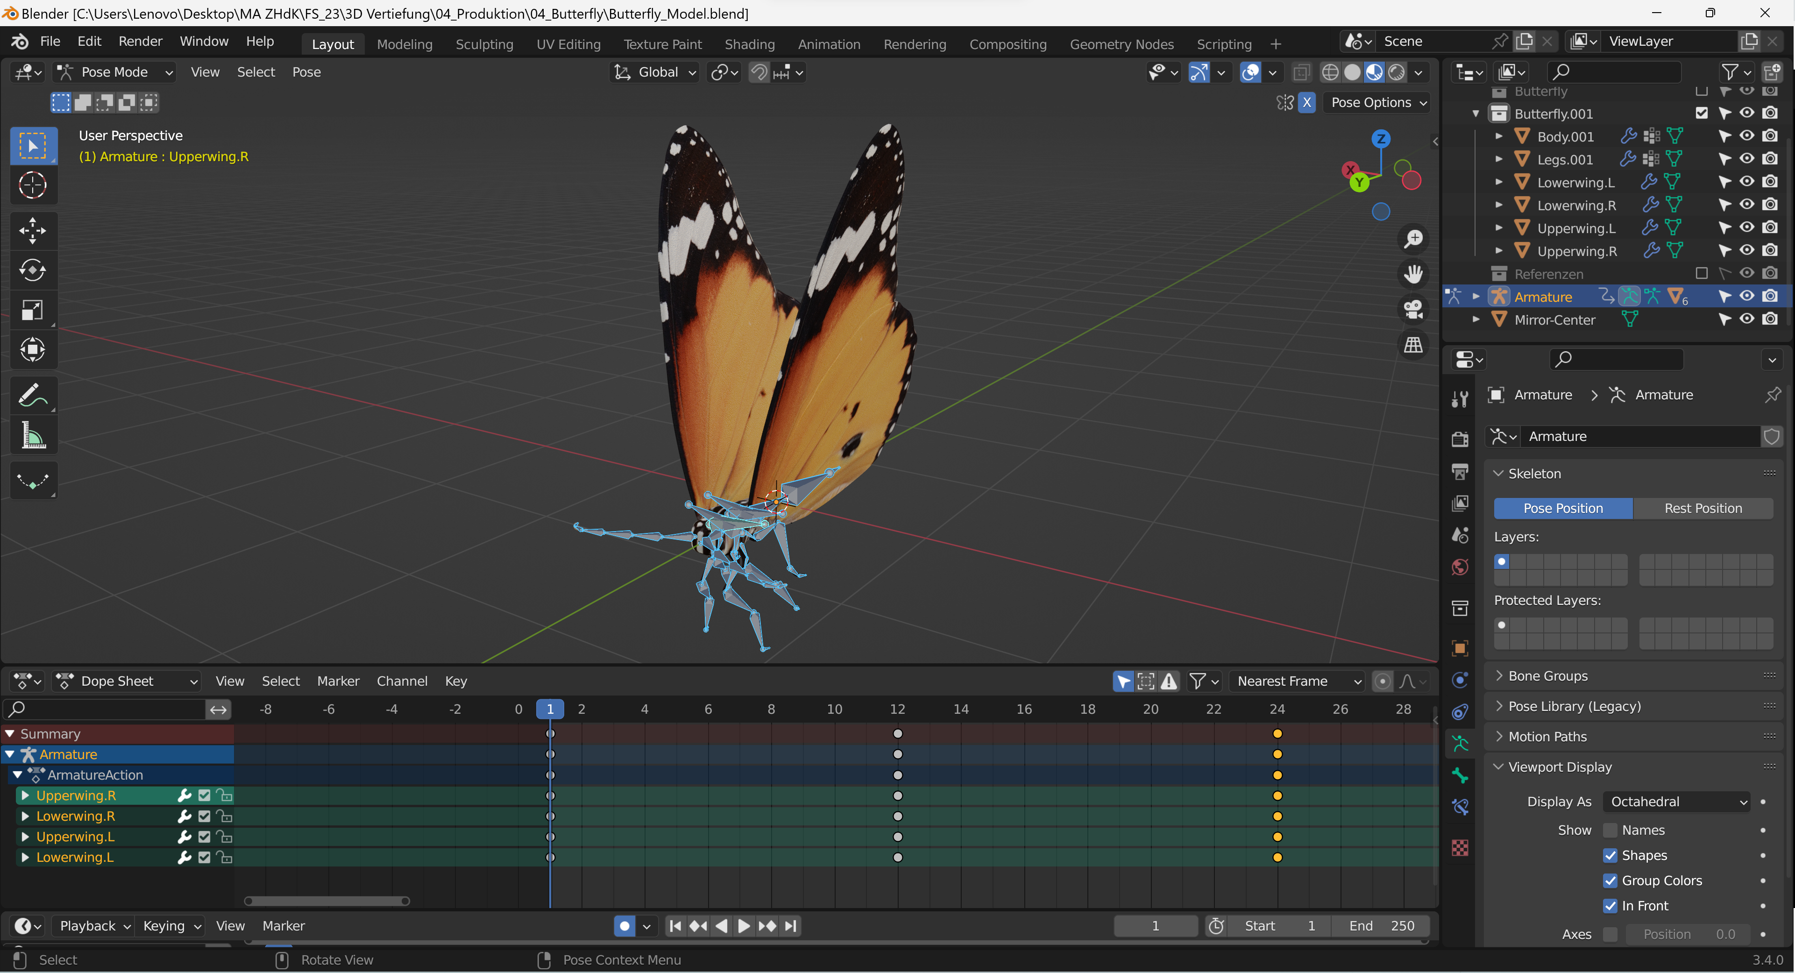Screen dimensions: 1795x973
Task: Expand the Bone Groups panel
Action: pyautogui.click(x=1547, y=675)
